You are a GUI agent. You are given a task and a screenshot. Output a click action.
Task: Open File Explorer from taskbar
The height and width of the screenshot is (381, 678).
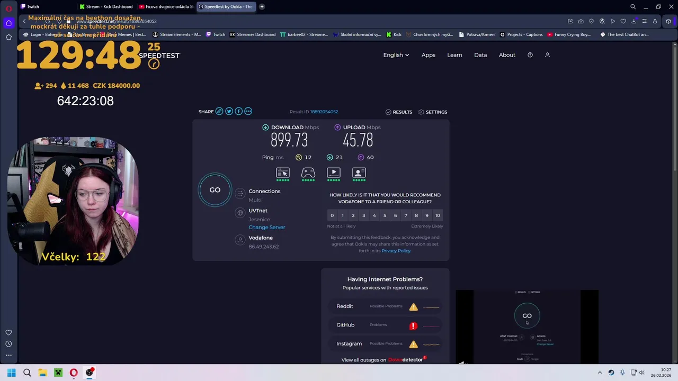(x=42, y=373)
